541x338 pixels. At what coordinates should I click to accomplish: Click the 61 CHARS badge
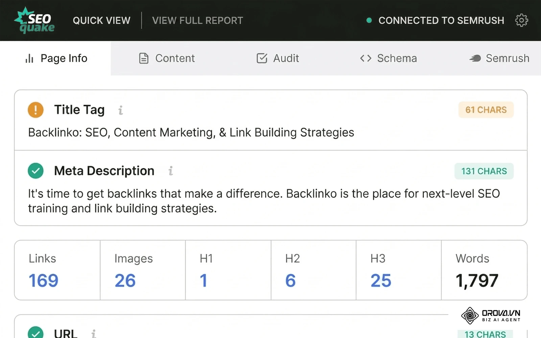[x=486, y=110]
